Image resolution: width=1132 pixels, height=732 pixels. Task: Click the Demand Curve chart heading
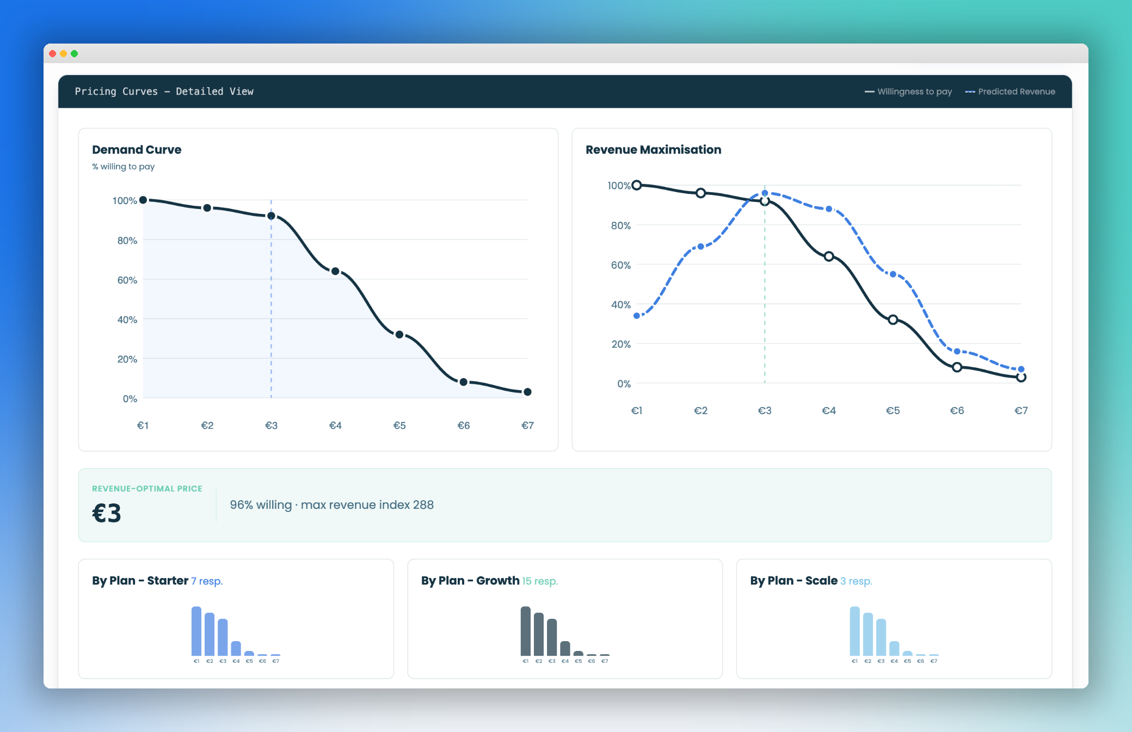click(136, 150)
